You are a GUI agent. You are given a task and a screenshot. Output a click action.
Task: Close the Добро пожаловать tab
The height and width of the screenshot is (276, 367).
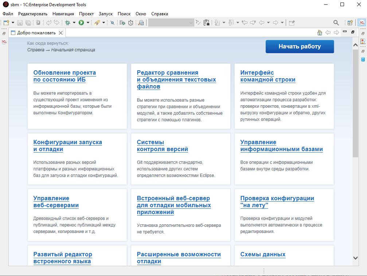point(61,33)
